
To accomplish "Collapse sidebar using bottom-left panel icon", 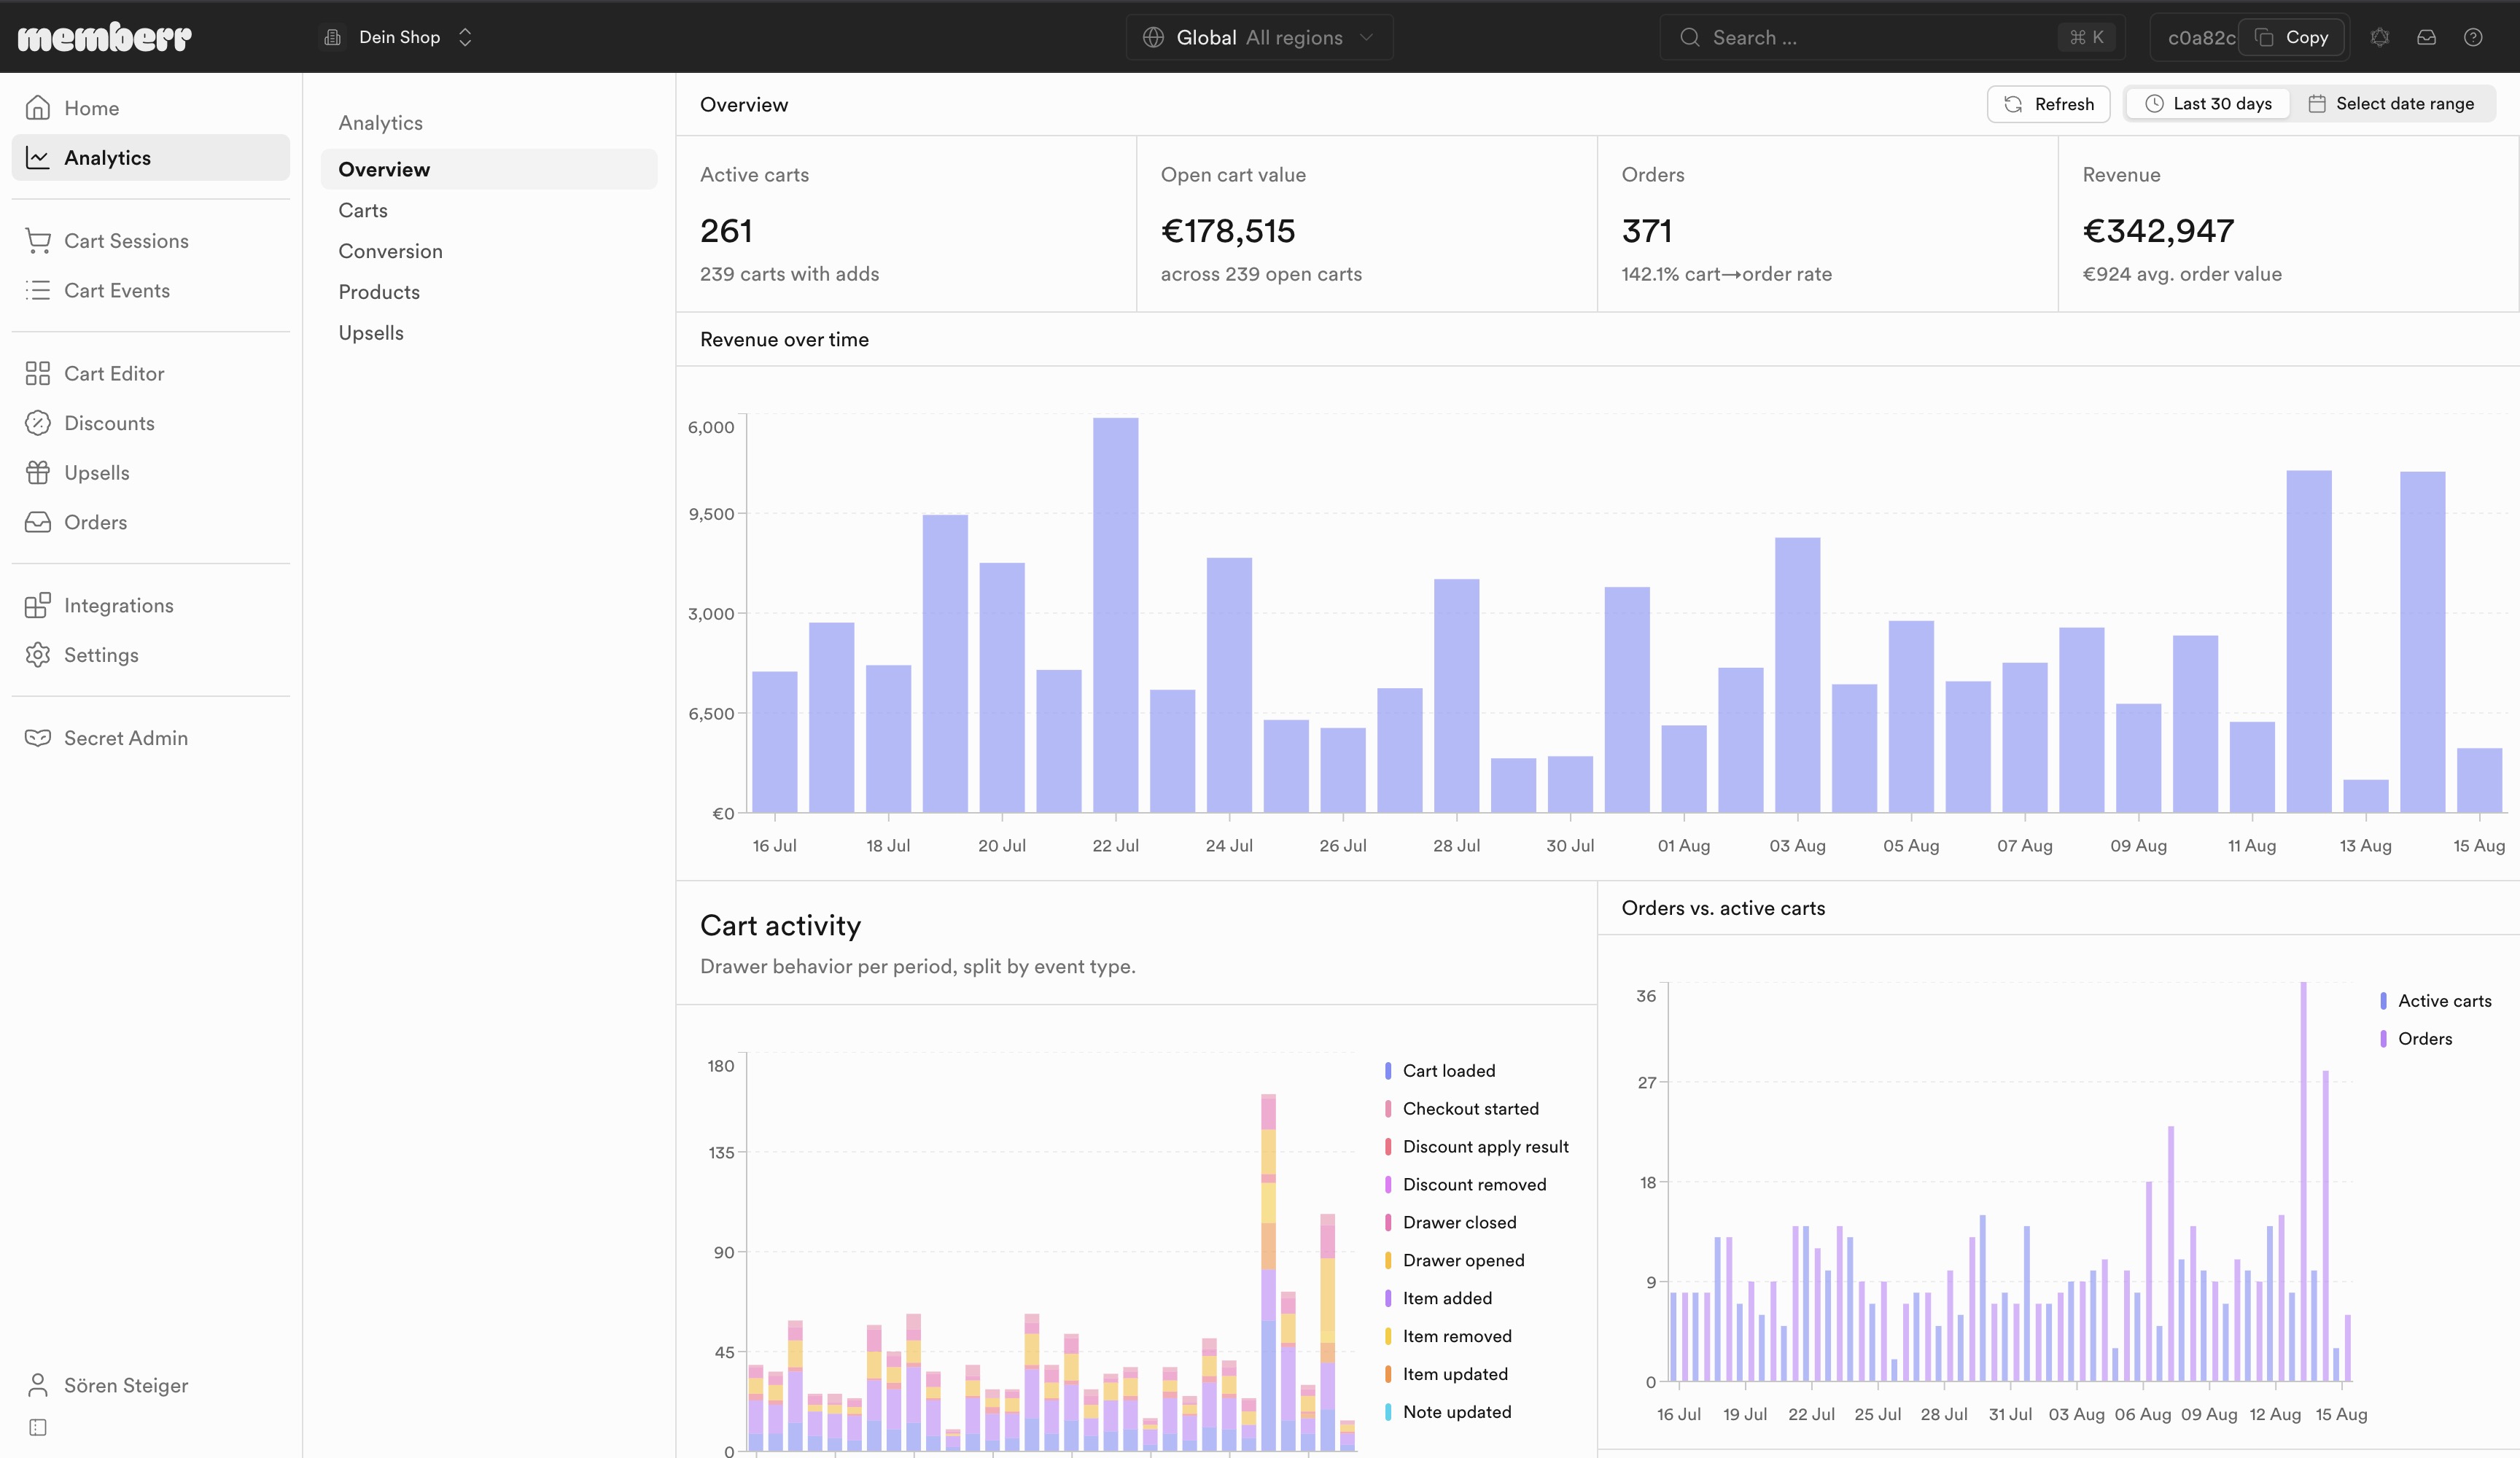I will (38, 1427).
